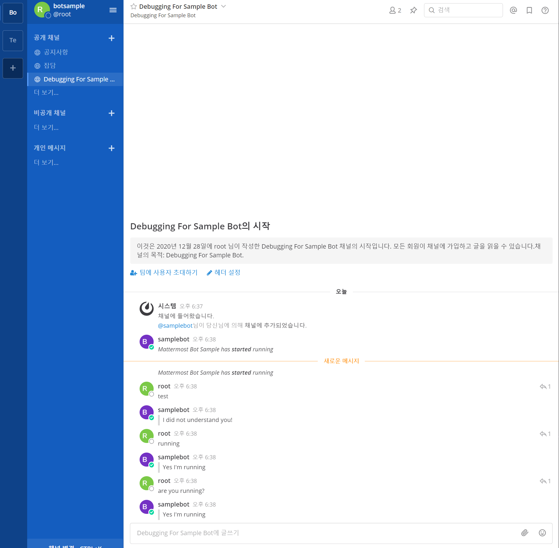This screenshot has width=559, height=548.
Task: Click the root user avatar in sidebar header
Action: click(41, 10)
